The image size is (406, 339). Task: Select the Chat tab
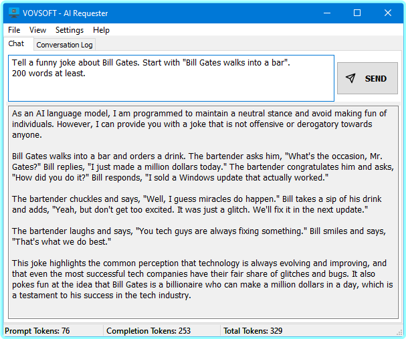point(16,44)
